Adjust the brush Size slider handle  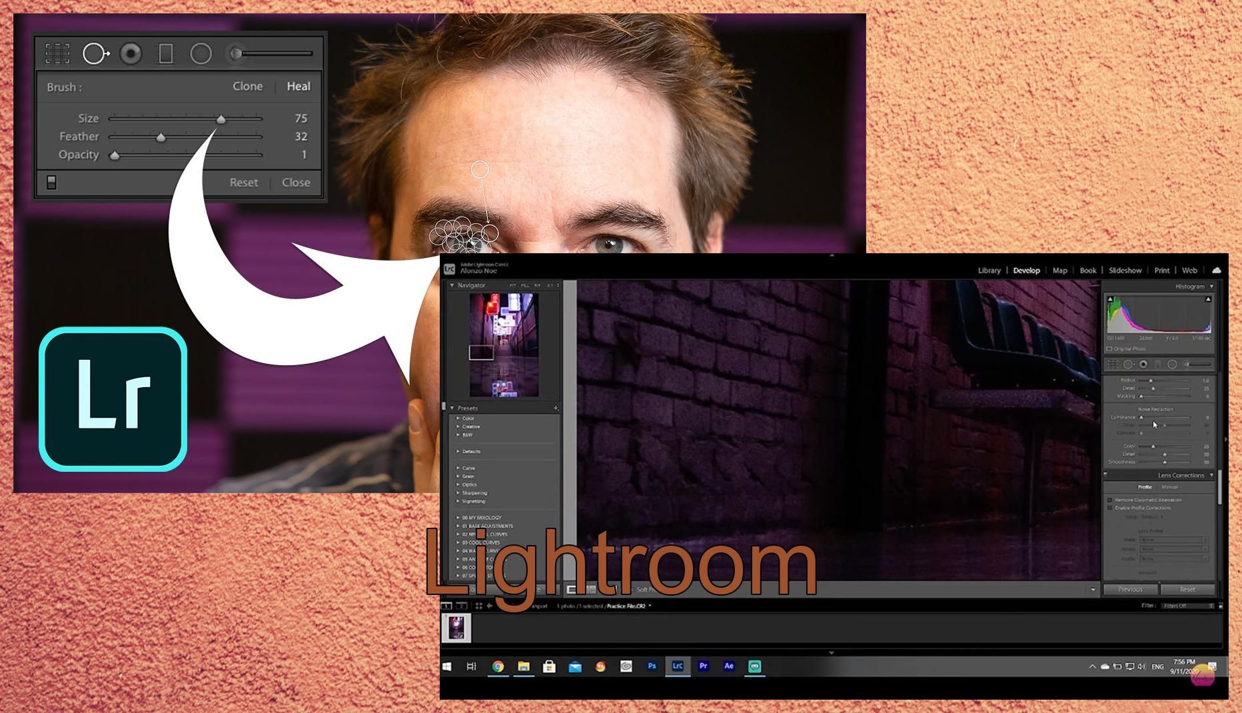tap(221, 119)
